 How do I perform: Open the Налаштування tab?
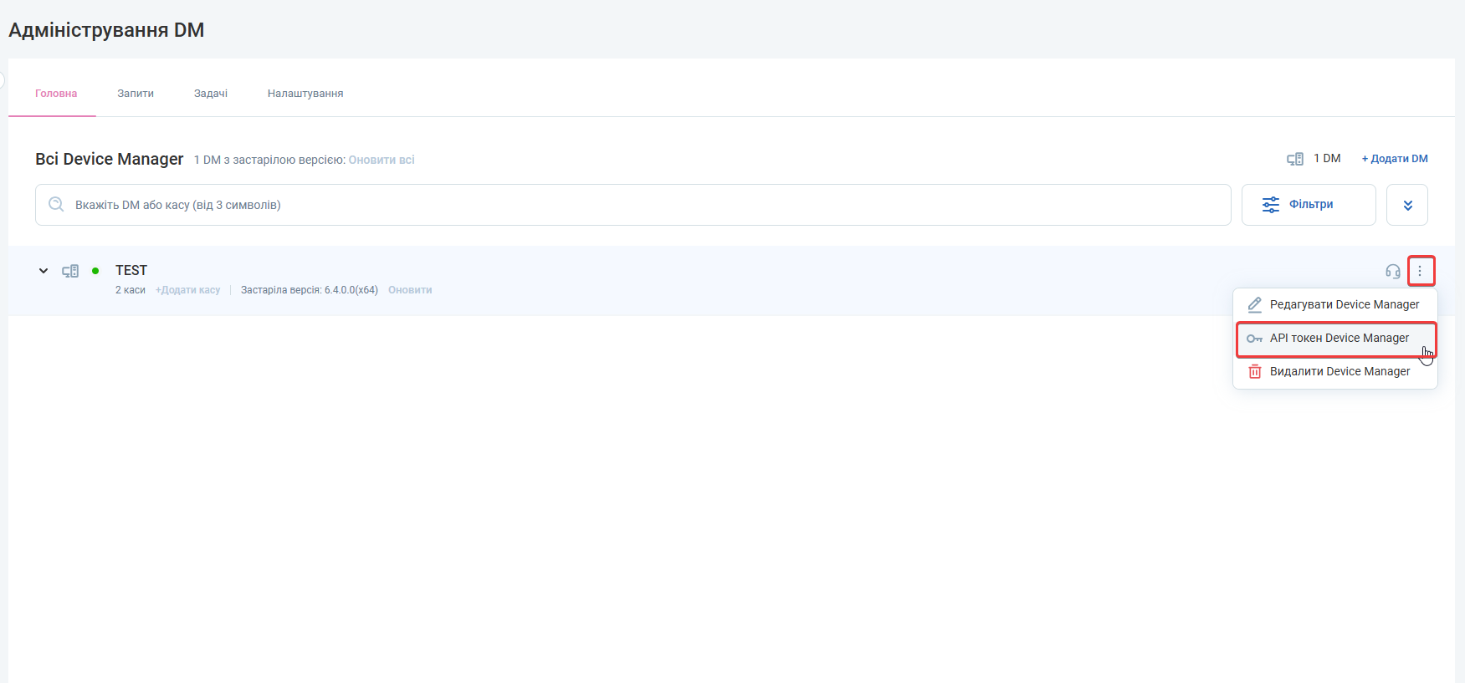(x=305, y=94)
